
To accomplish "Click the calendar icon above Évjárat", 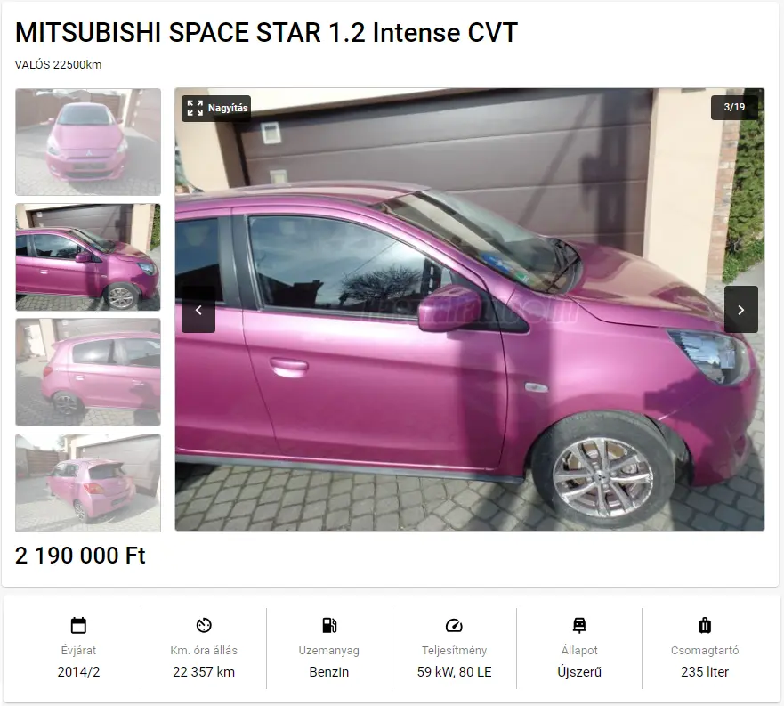I will (x=78, y=626).
